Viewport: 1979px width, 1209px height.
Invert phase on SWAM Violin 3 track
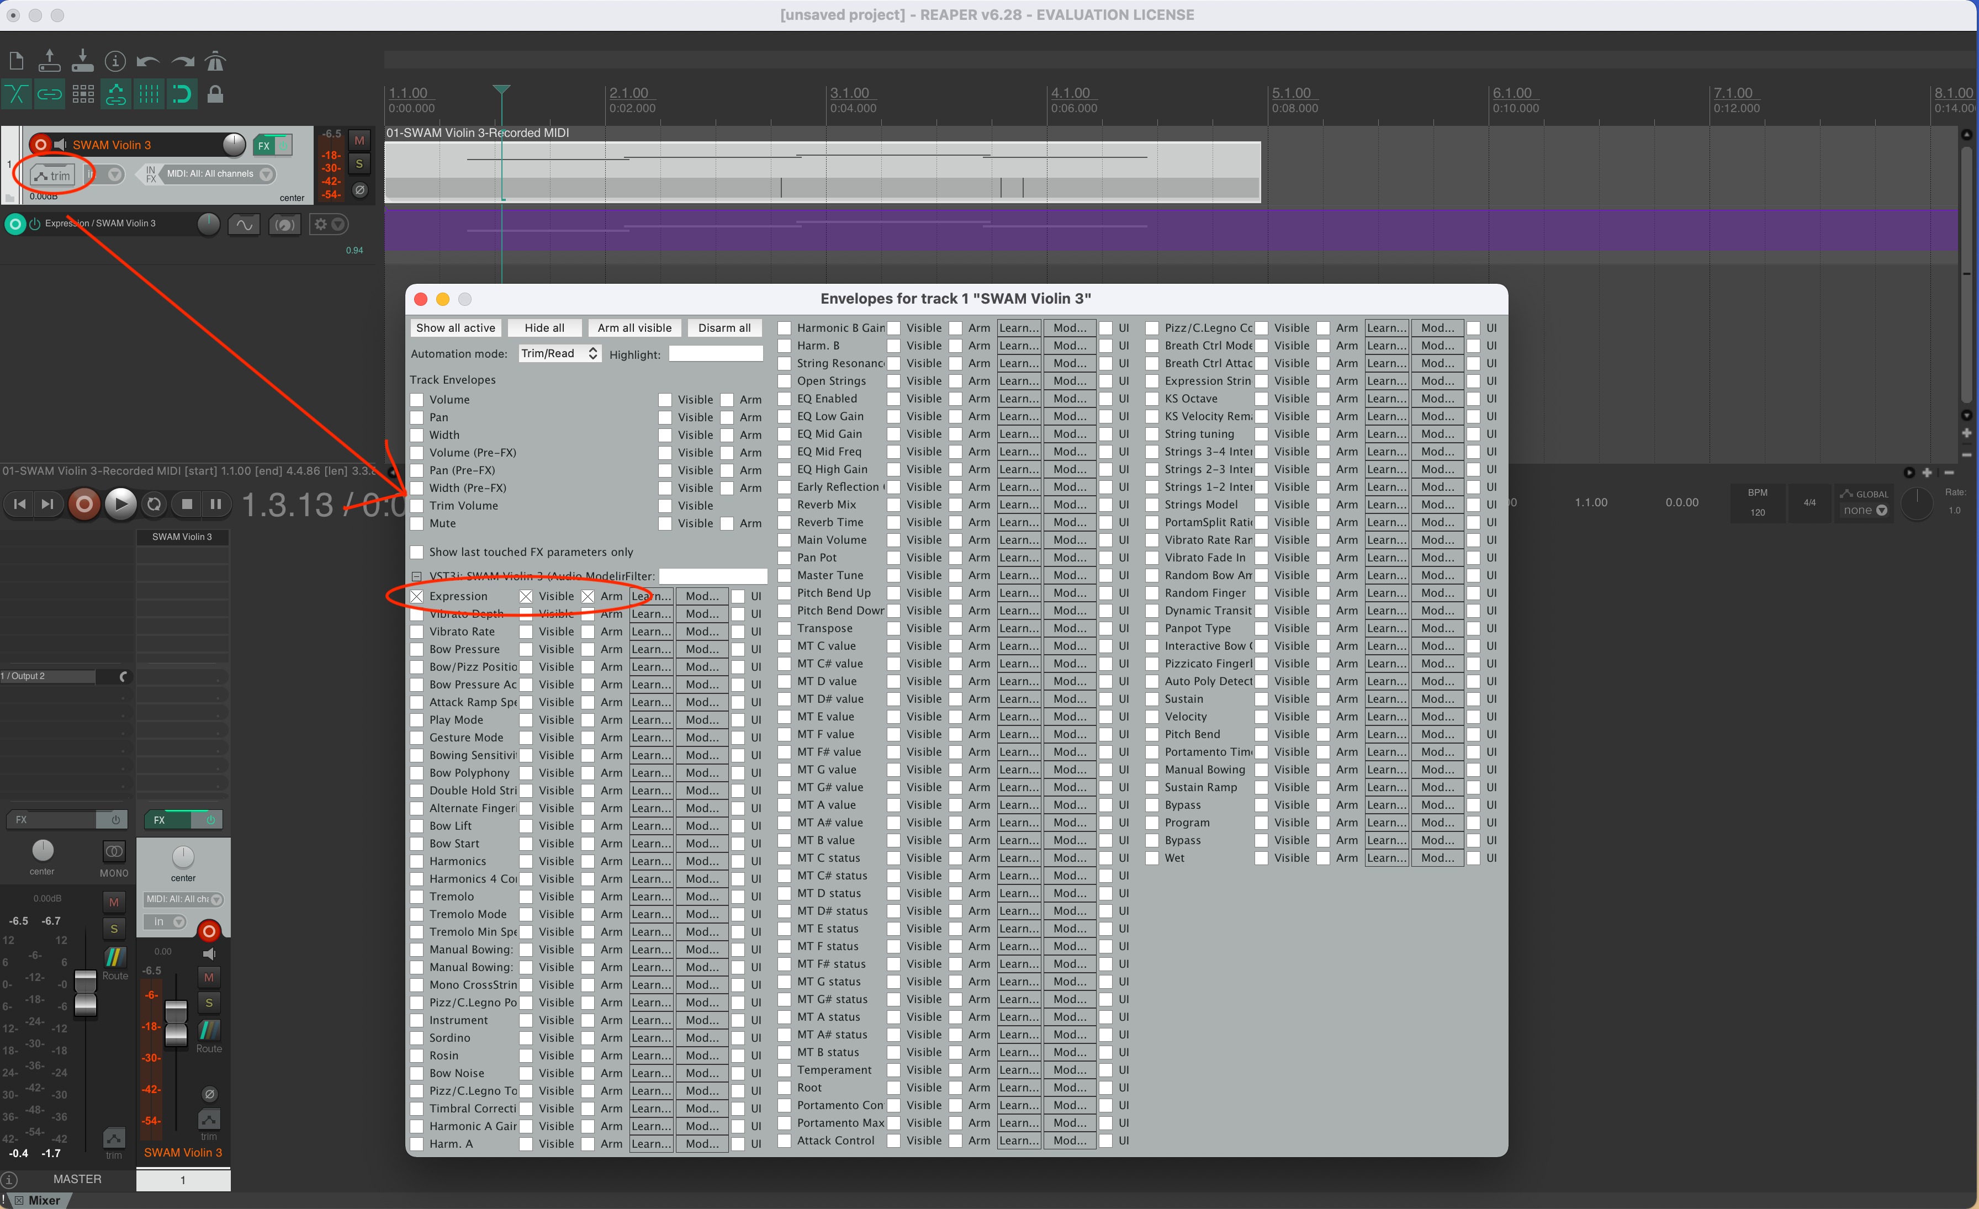359,190
